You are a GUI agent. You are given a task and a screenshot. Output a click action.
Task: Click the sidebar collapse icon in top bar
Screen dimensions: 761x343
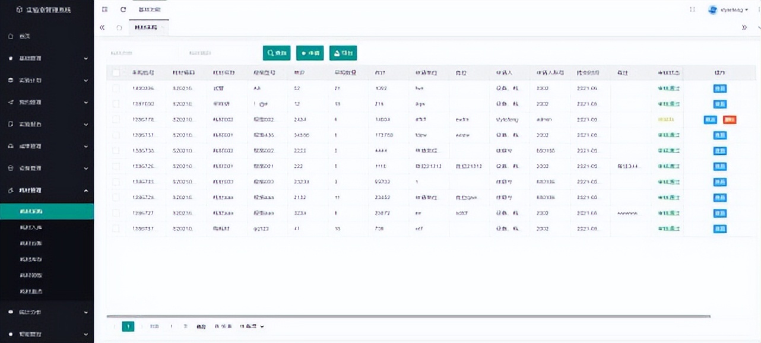point(105,9)
